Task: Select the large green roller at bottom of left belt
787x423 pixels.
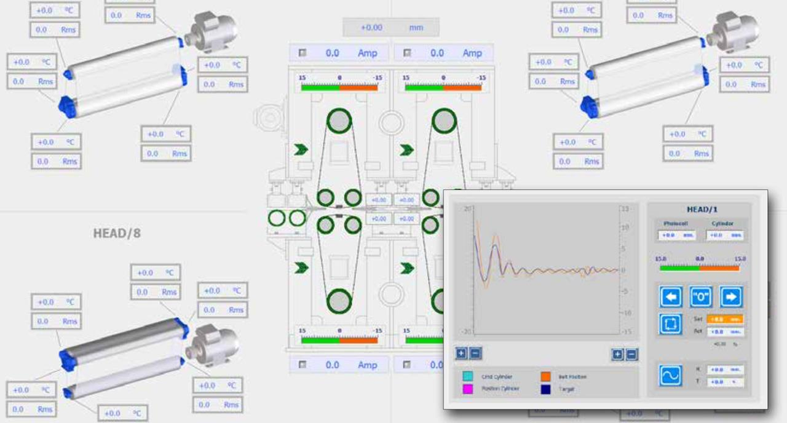Action: click(339, 301)
